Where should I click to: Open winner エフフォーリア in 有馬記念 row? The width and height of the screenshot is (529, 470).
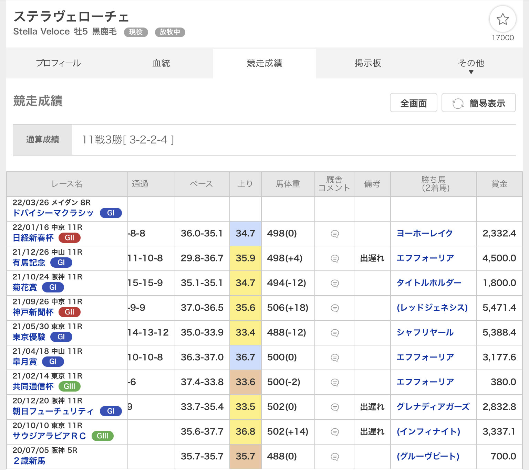tap(425, 258)
